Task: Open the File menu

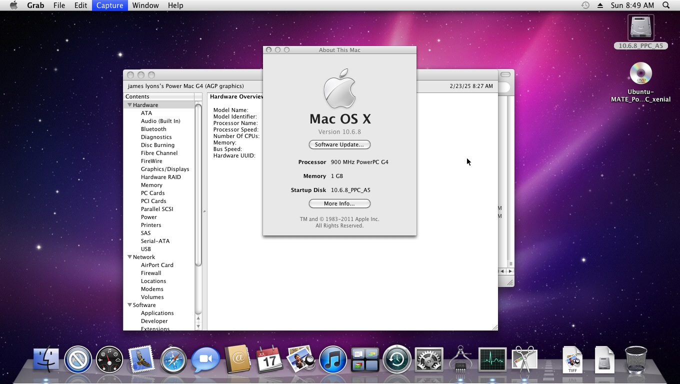Action: pos(59,5)
